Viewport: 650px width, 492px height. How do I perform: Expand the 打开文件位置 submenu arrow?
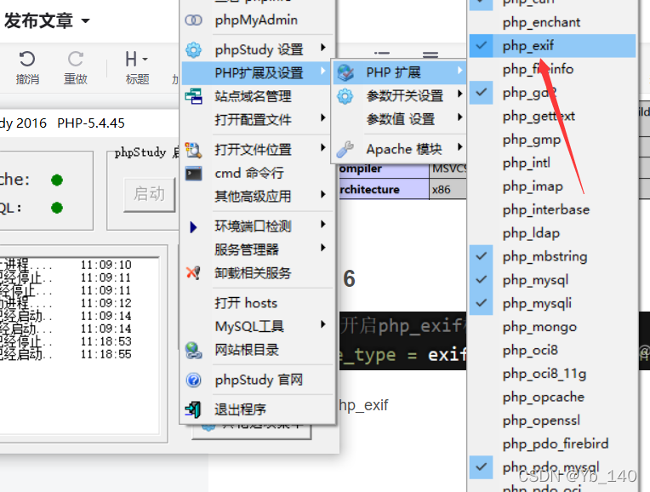click(323, 147)
